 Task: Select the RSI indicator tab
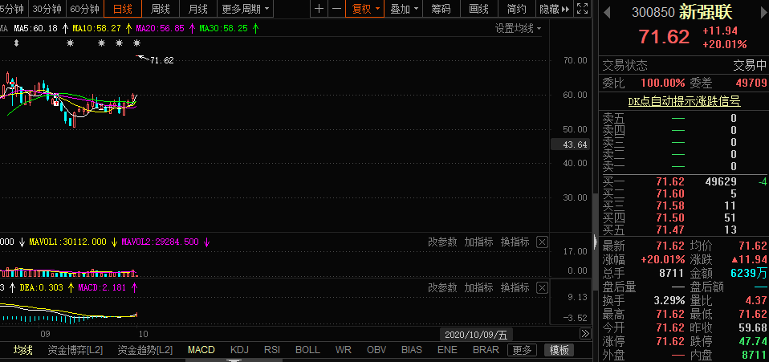point(271,350)
